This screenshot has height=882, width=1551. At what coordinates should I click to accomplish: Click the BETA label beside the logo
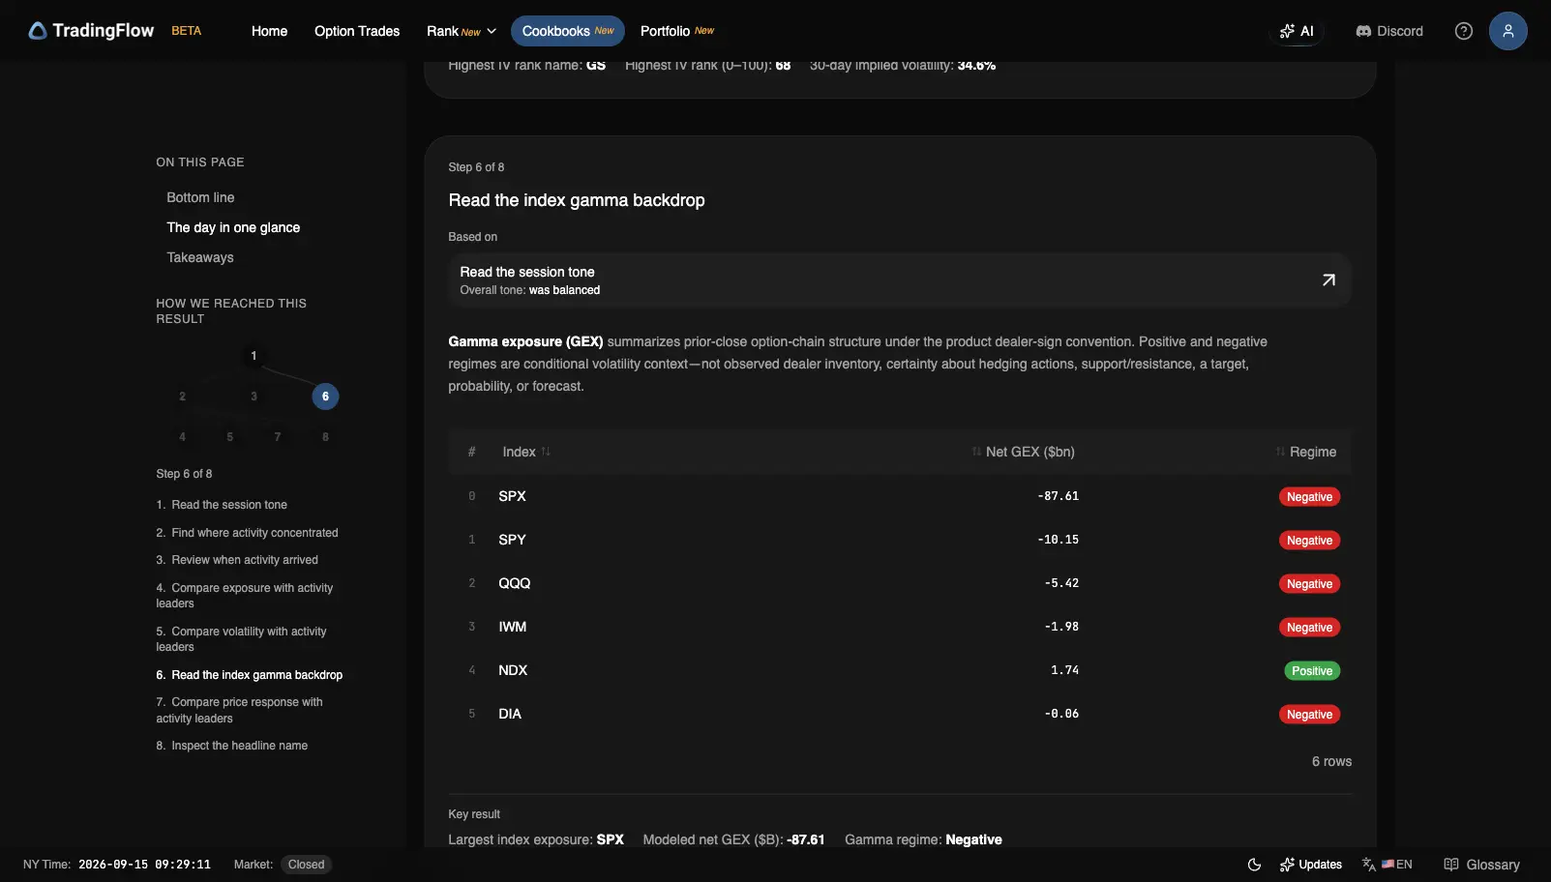[x=187, y=31]
